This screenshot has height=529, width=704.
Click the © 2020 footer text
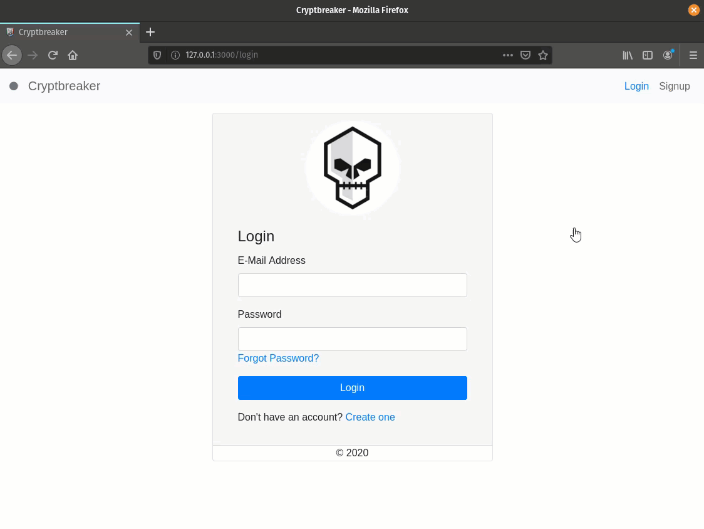point(353,453)
